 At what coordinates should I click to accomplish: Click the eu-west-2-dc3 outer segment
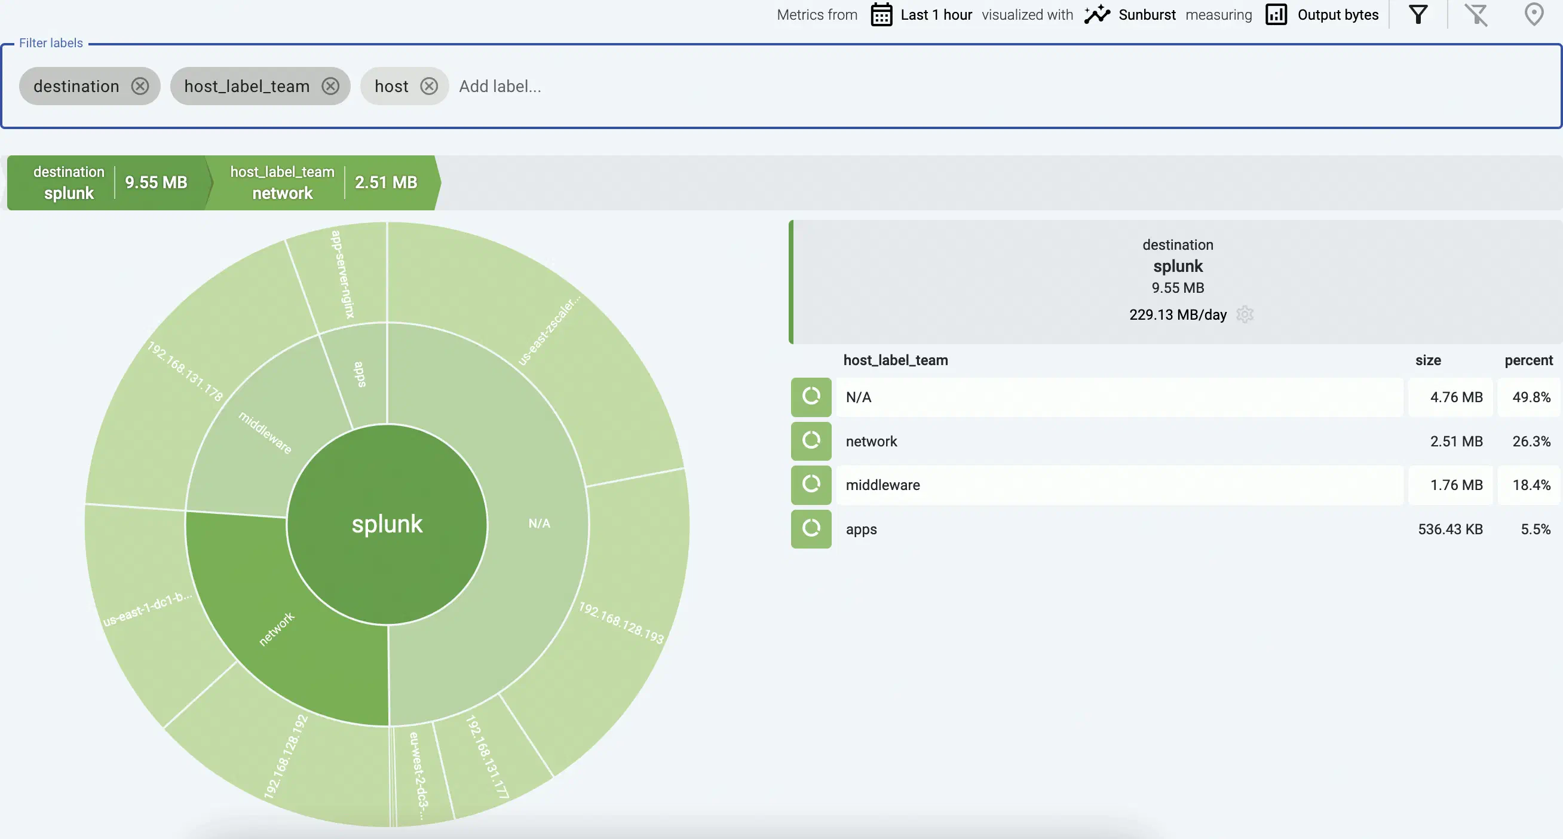[x=419, y=775]
